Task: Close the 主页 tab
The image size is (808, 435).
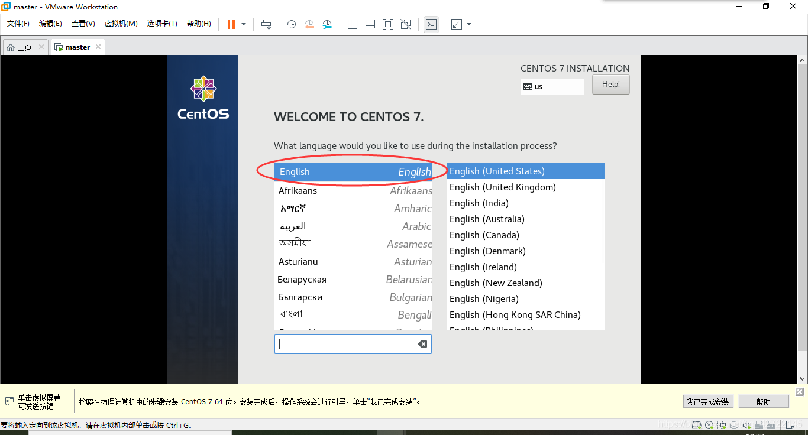Action: click(x=41, y=47)
